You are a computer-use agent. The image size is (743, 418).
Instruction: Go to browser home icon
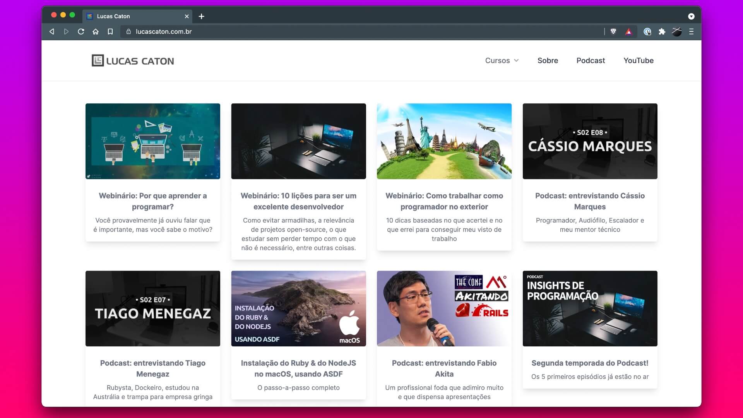point(96,32)
